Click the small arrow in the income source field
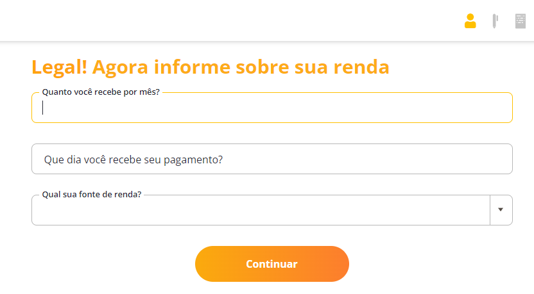 501,209
